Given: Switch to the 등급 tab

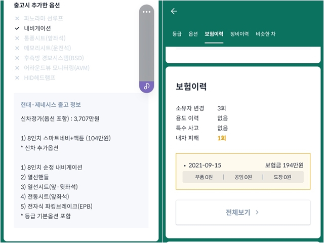Looking at the screenshot, I should point(177,34).
